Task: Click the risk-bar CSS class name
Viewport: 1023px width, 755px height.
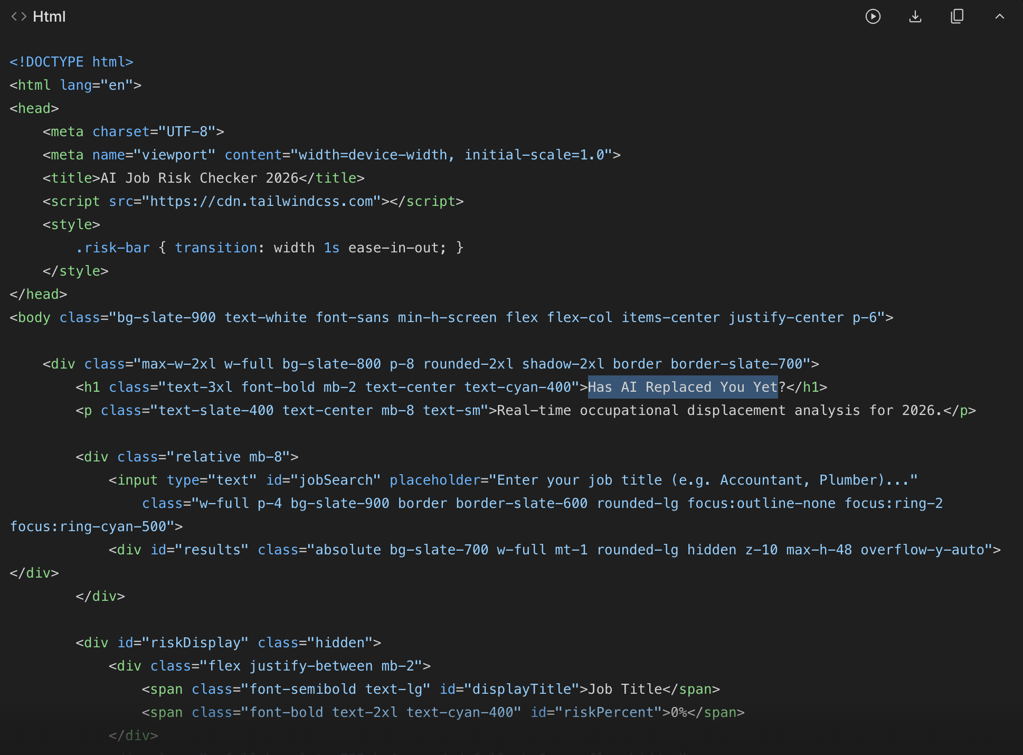Action: (x=114, y=247)
